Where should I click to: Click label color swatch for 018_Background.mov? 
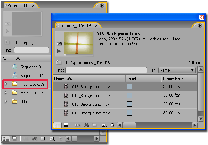coord(130,104)
